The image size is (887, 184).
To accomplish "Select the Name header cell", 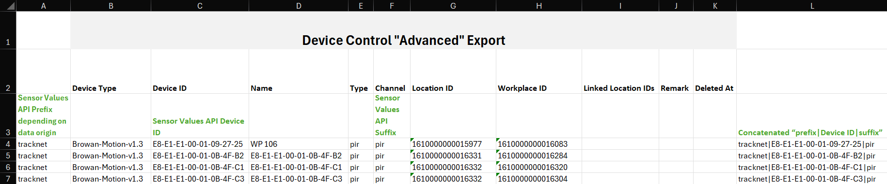I will [x=299, y=71].
